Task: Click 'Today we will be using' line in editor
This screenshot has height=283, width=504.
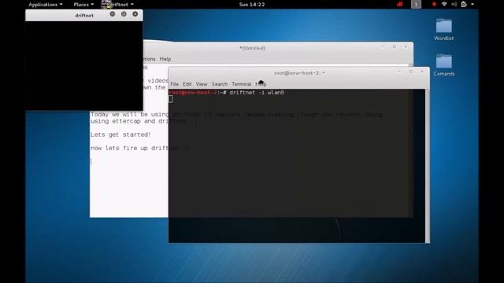Action: tap(129, 114)
